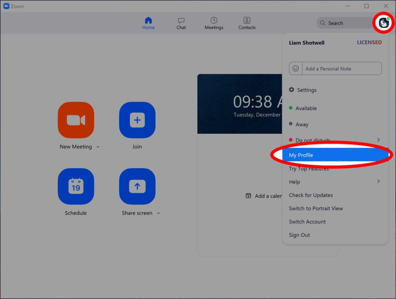396x299 pixels.
Task: Click the Settings gear icon
Action: pos(292,90)
